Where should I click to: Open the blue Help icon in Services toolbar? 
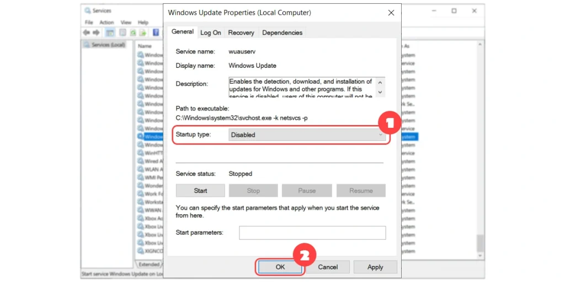point(156,32)
